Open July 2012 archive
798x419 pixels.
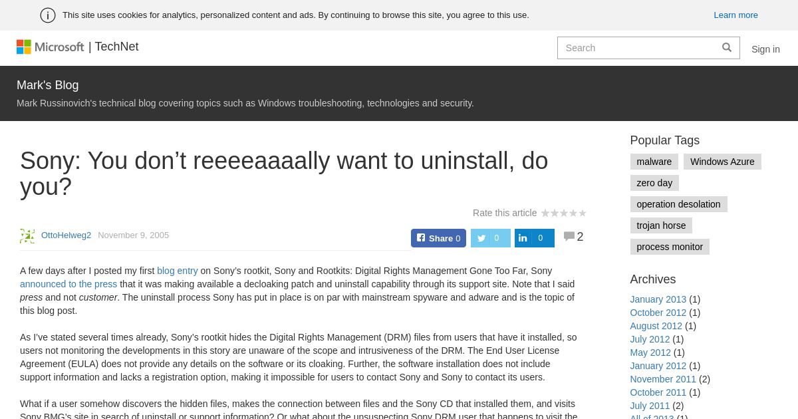point(650,339)
